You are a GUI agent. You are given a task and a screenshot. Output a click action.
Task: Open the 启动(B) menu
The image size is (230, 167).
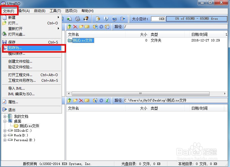pyautogui.click(x=40, y=11)
